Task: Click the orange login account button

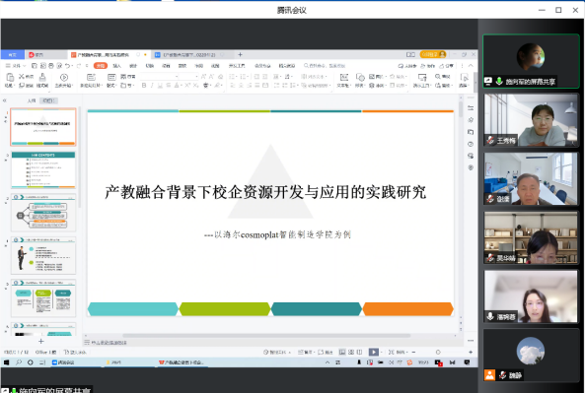Action: (x=433, y=54)
